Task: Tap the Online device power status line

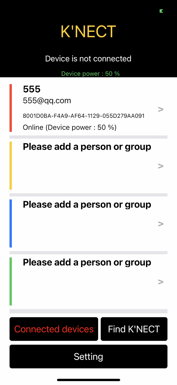Action: [70, 127]
